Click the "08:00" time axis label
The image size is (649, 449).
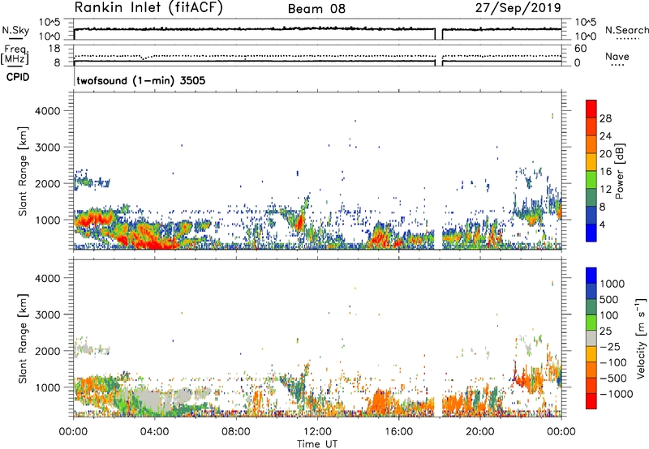tap(236, 432)
